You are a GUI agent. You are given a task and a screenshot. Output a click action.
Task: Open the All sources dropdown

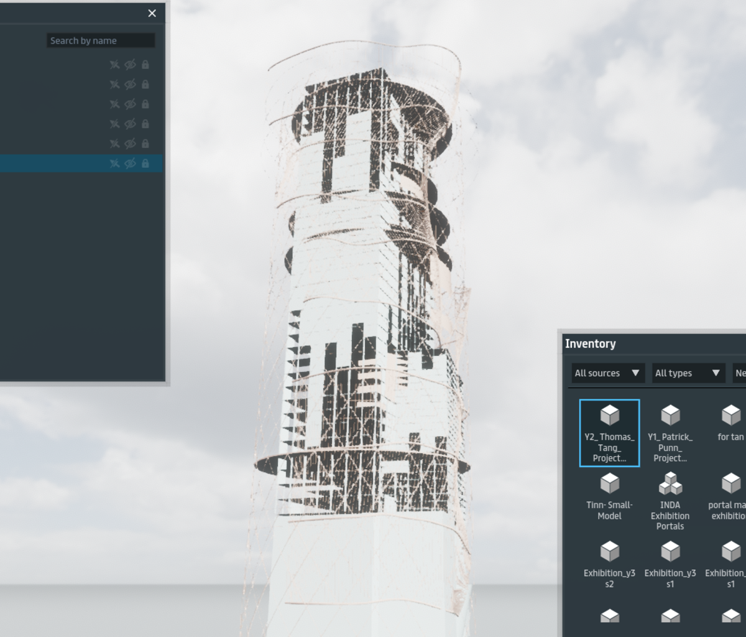pyautogui.click(x=607, y=373)
